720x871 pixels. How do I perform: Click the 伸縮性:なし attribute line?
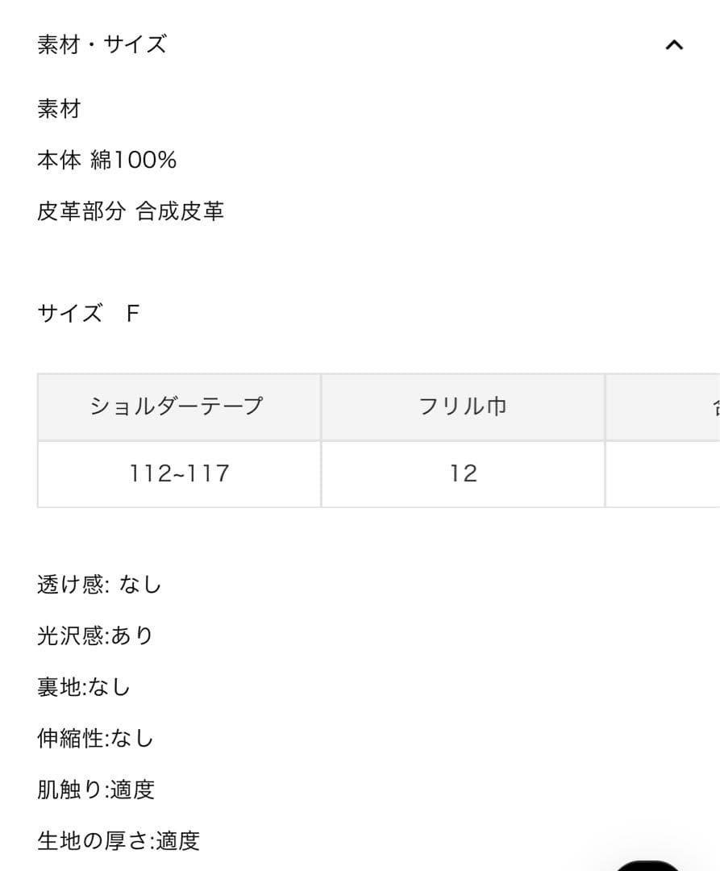tap(95, 738)
